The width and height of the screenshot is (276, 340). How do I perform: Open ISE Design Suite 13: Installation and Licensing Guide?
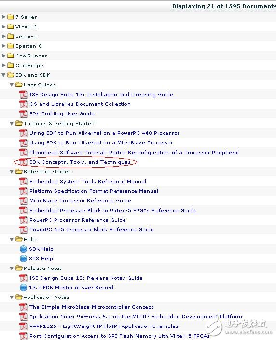coord(101,95)
